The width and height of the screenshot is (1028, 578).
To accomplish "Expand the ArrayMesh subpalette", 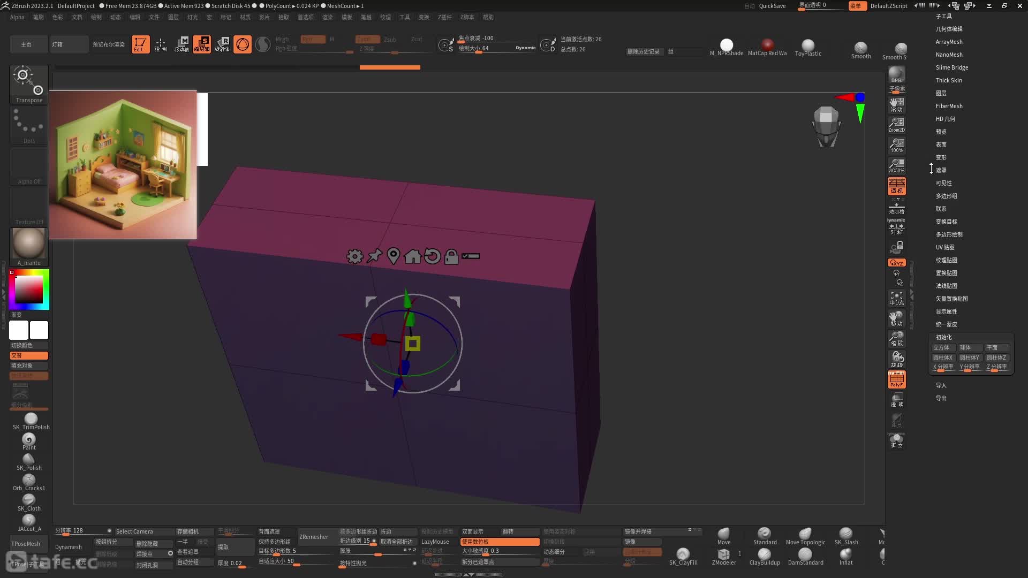I will point(949,42).
